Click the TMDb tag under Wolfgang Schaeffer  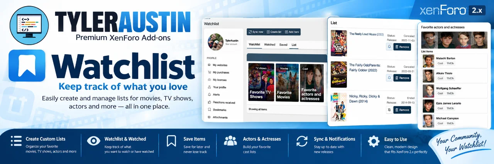pyautogui.click(x=450, y=93)
